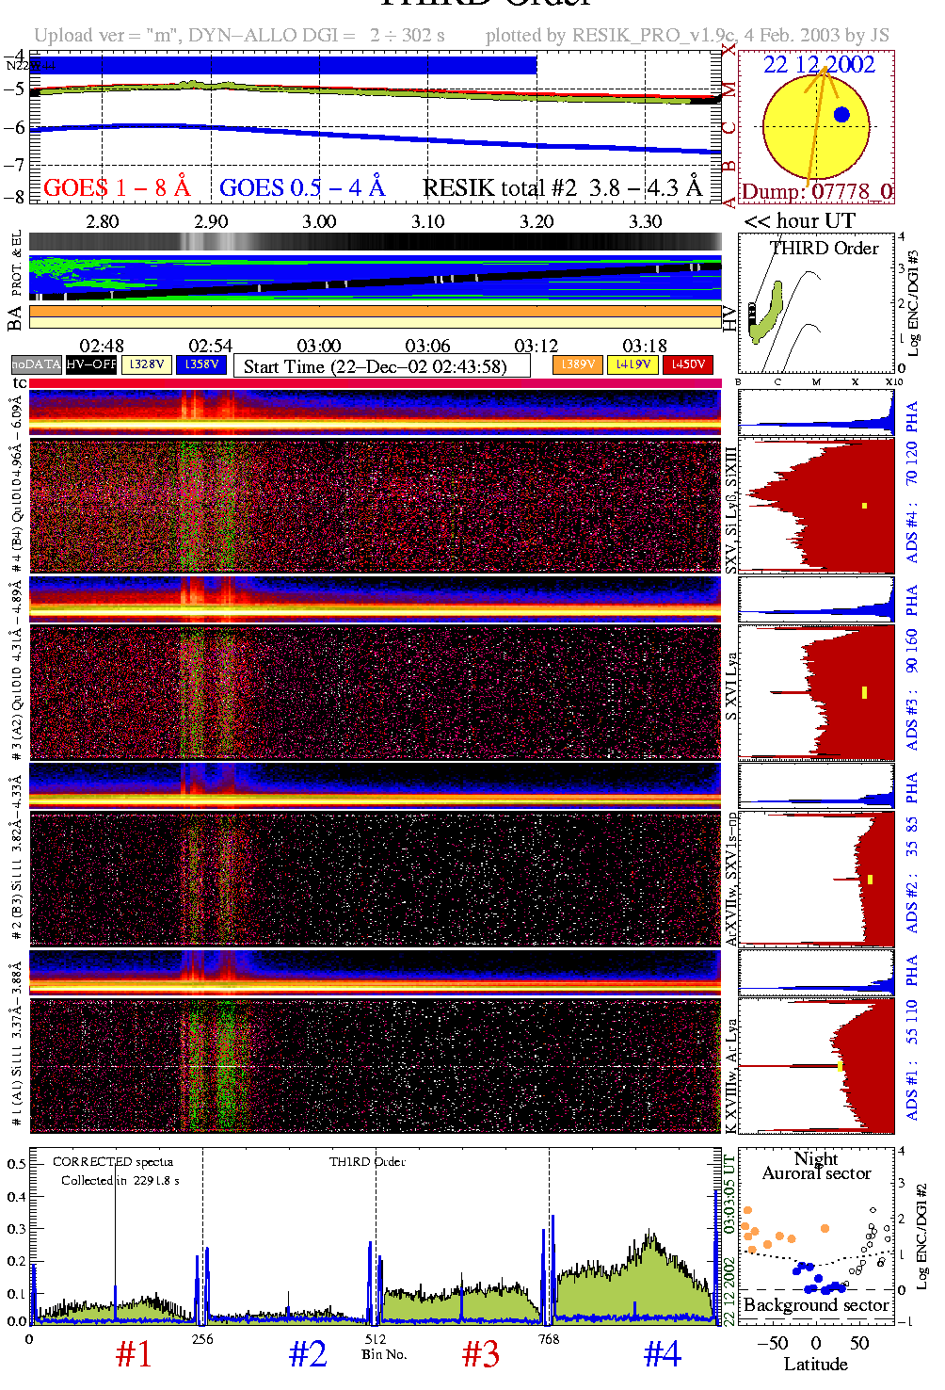Viewport: 945px width, 1390px height.
Task: Click the Dump: 07778_0 text
Action: [x=816, y=192]
